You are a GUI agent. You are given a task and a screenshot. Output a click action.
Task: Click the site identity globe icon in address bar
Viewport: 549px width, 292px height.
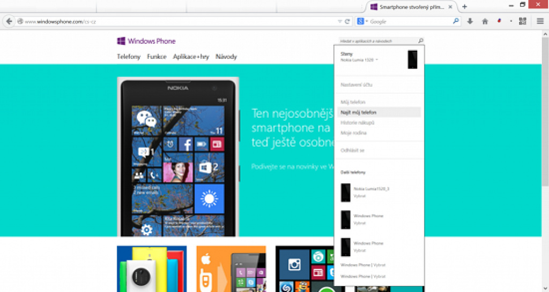20,21
